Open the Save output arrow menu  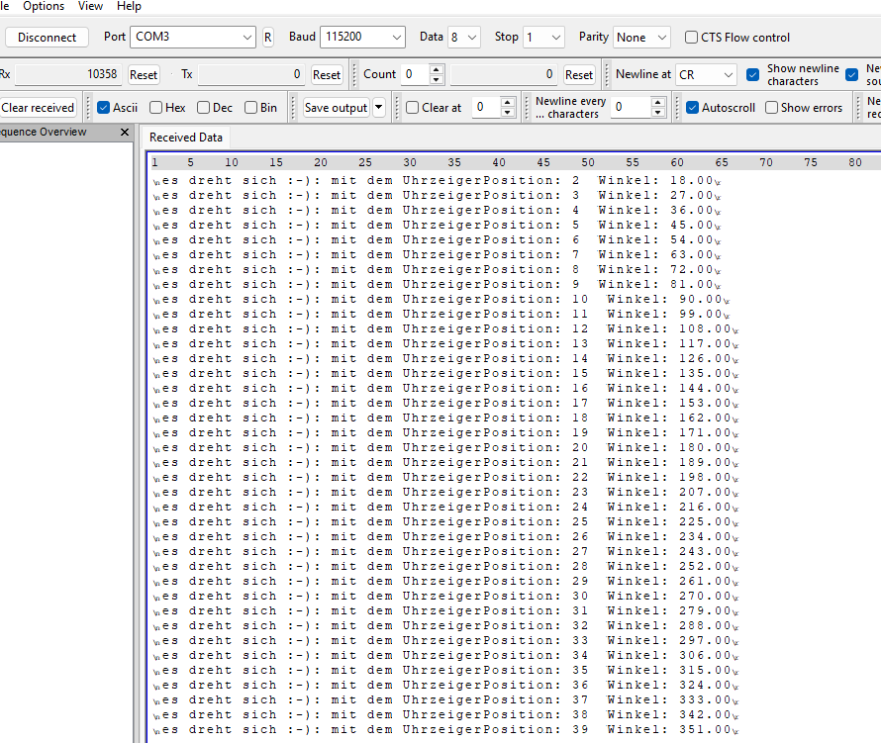click(x=379, y=108)
